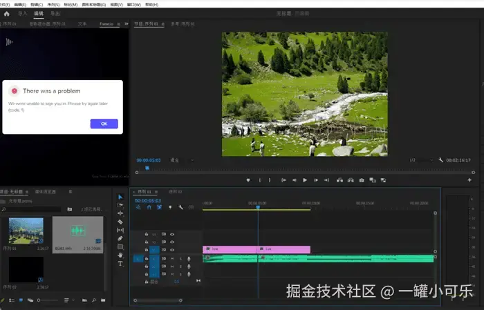Toggle V2 track eye visibility

[172, 242]
